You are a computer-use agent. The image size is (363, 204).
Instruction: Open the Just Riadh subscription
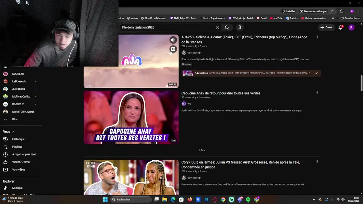click(x=18, y=89)
